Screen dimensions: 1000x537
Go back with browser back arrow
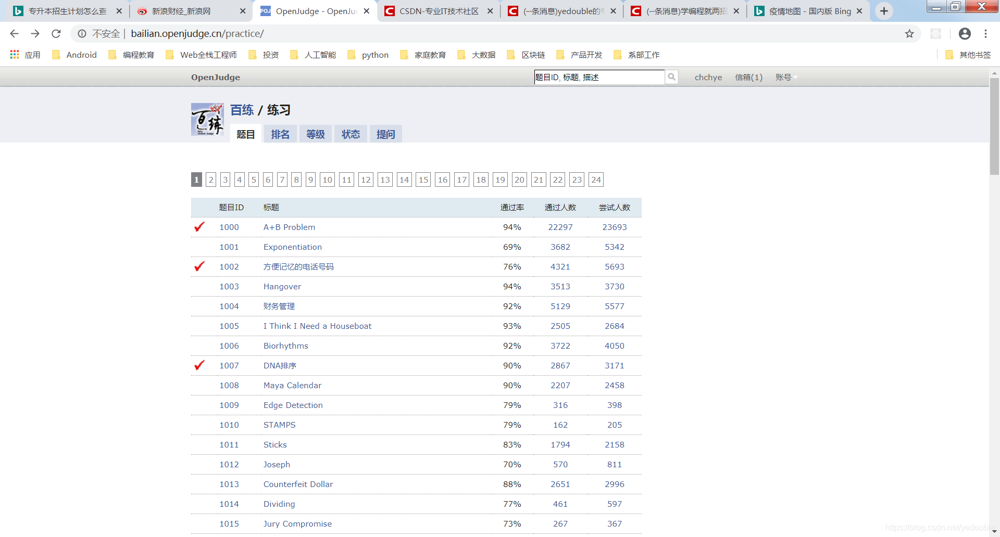[x=14, y=34]
